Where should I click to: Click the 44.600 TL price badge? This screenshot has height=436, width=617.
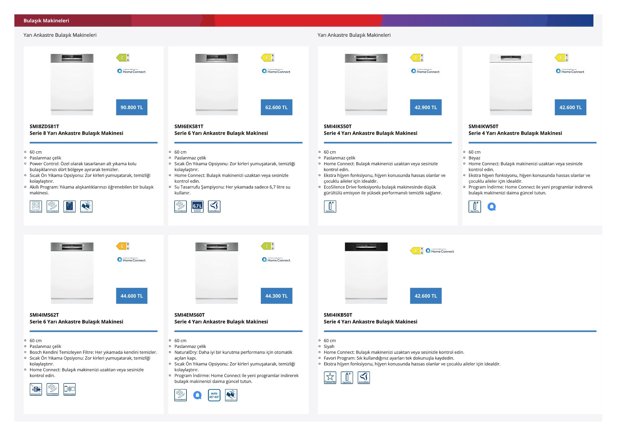[132, 296]
